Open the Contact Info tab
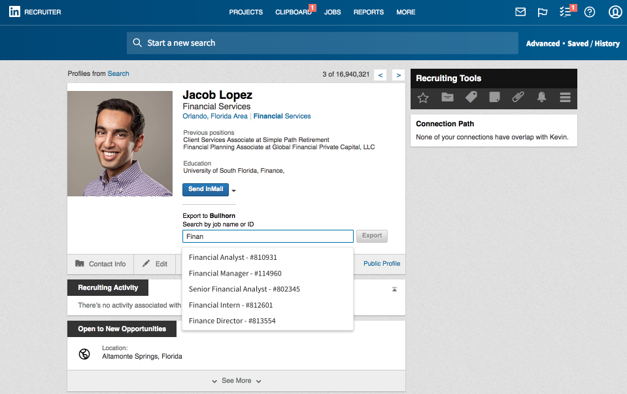Image resolution: width=627 pixels, height=394 pixels. pyautogui.click(x=101, y=264)
